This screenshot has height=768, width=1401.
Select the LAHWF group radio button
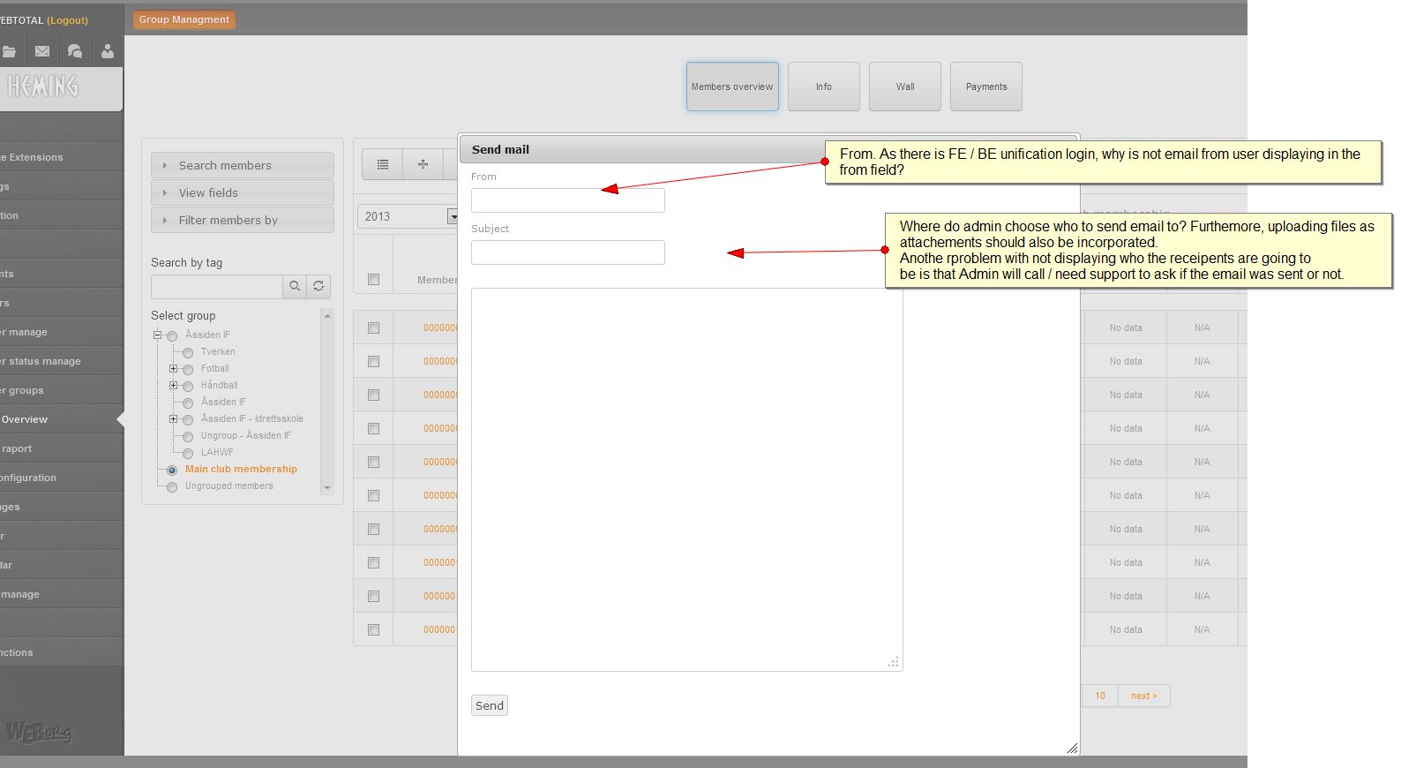coord(188,453)
